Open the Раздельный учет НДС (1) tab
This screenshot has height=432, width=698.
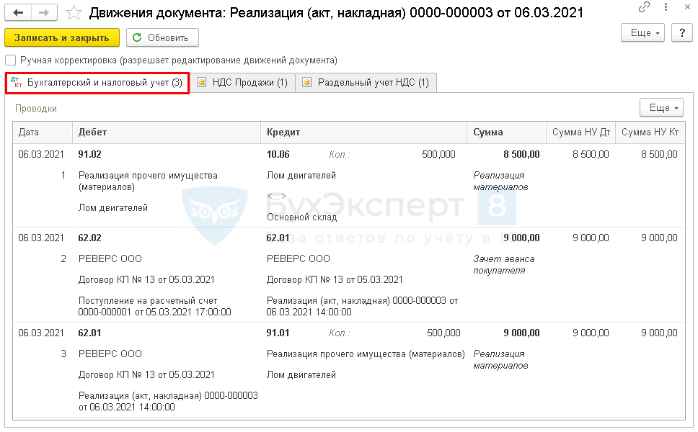[366, 83]
